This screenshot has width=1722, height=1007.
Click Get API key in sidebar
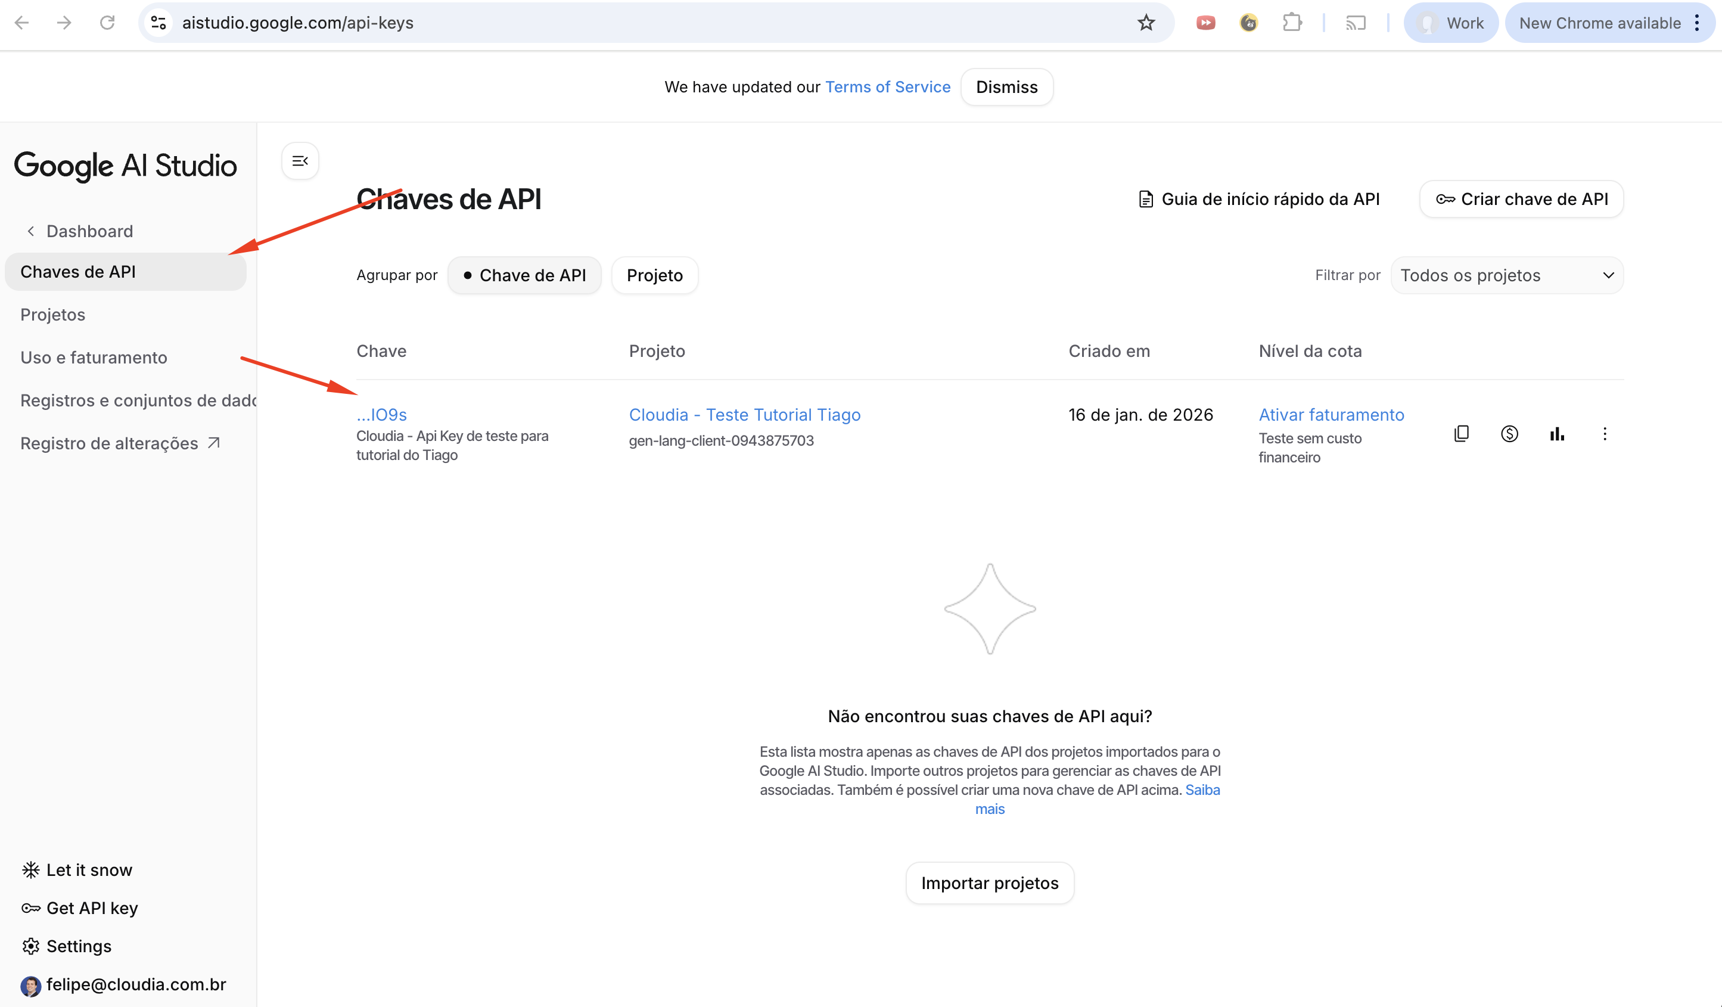[79, 908]
